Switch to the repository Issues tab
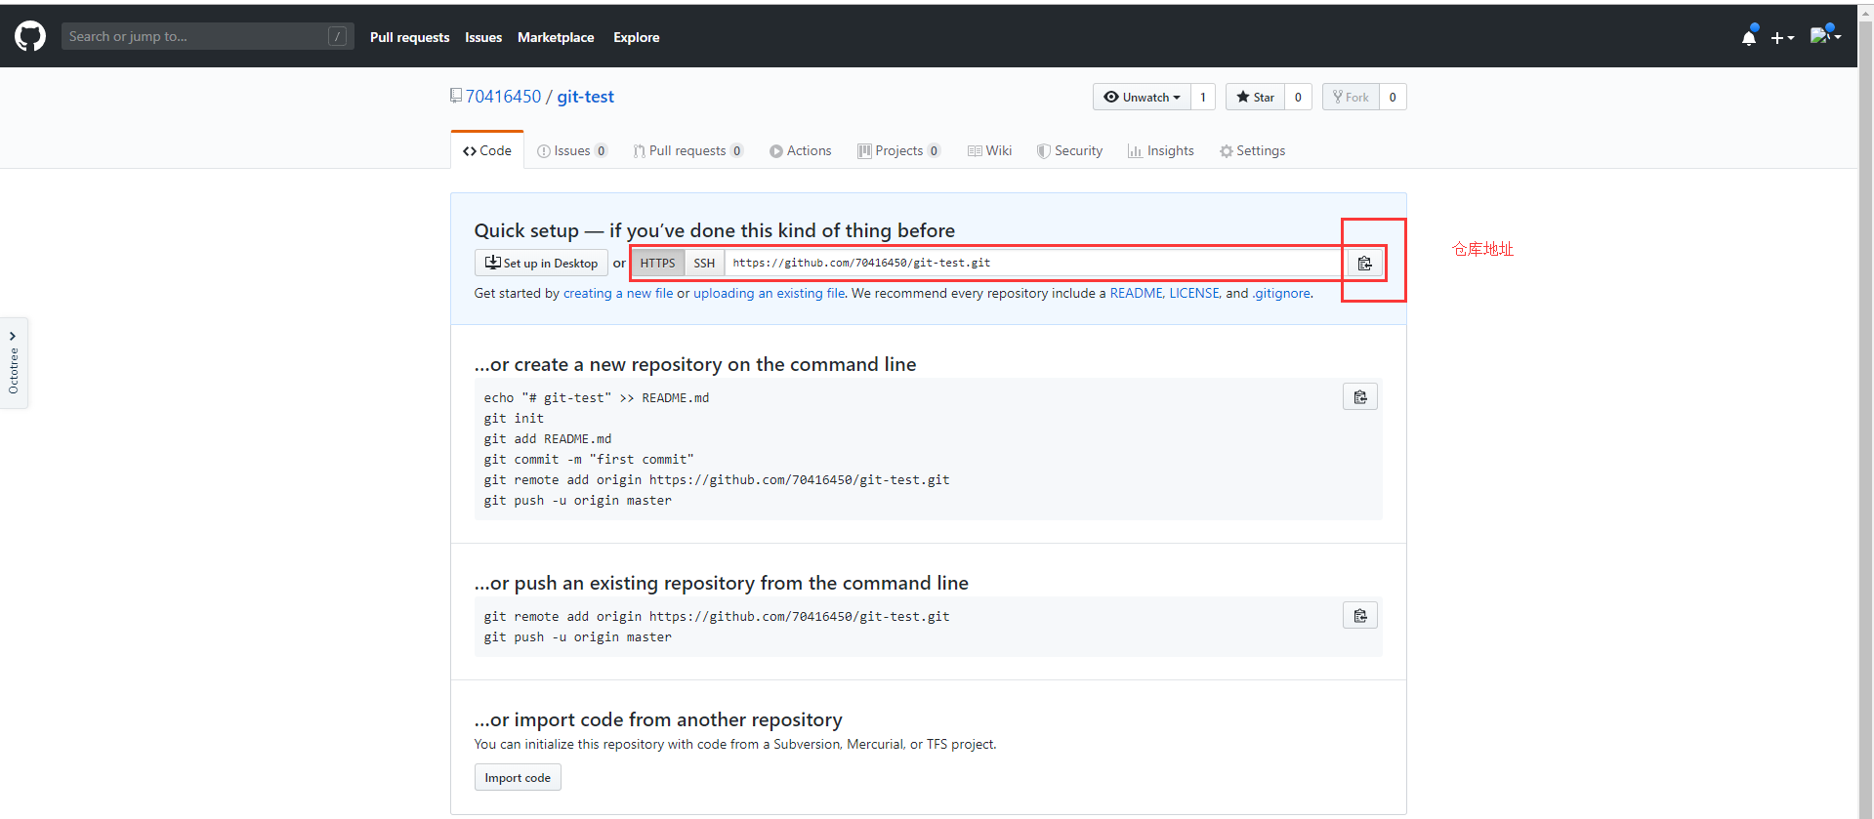1874x819 pixels. click(x=572, y=150)
